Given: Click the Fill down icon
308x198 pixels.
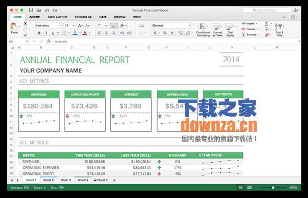Looking at the screenshot, I should 267,29.
